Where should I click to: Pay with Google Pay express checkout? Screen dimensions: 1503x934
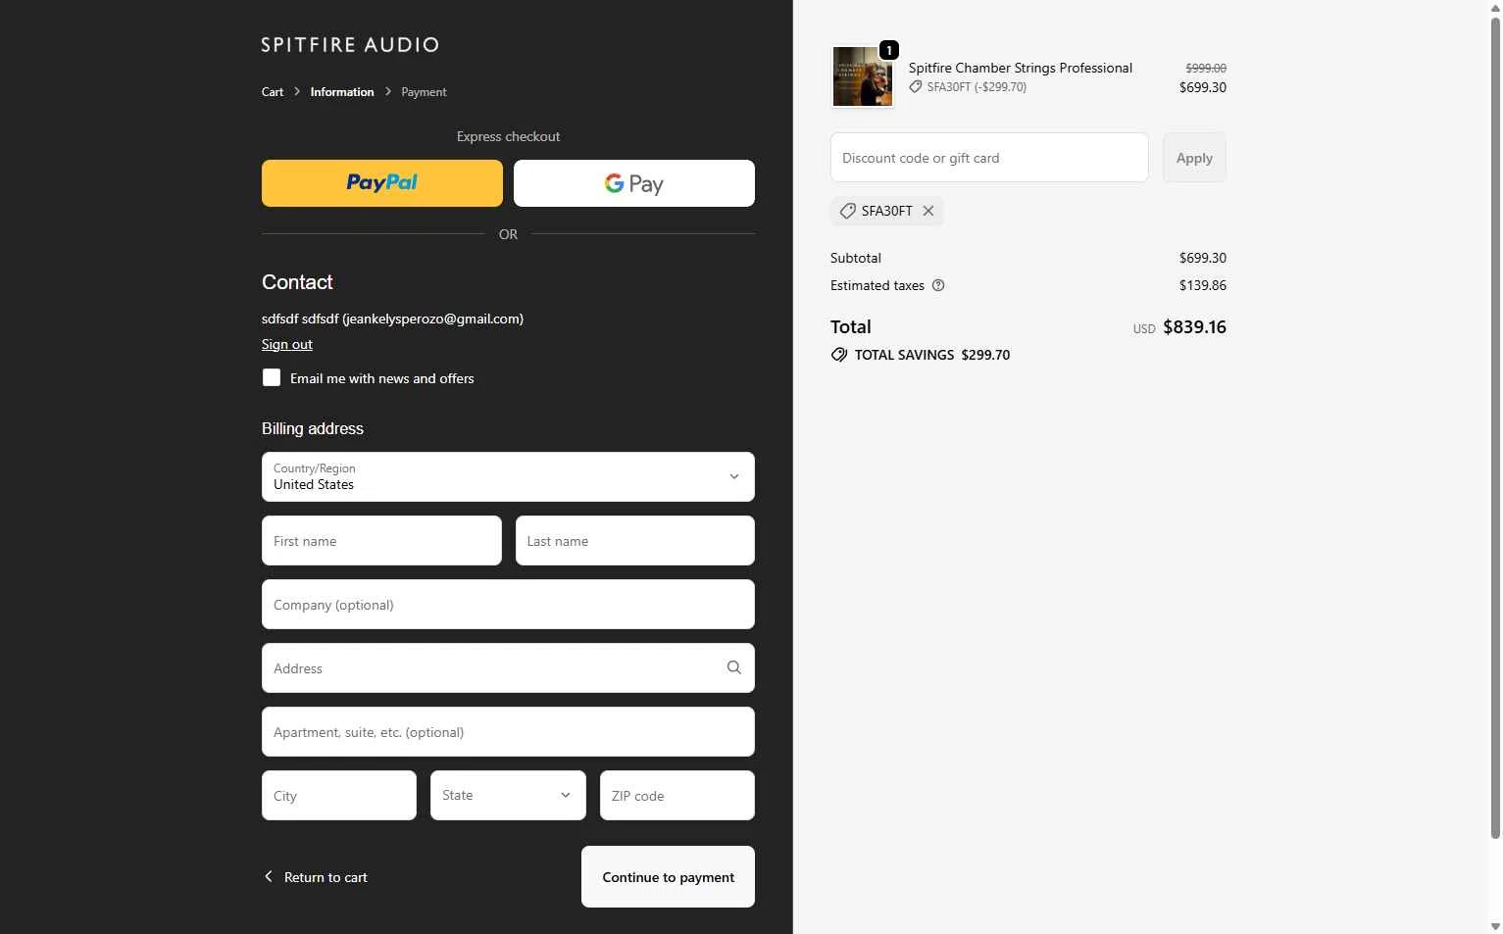coord(634,183)
